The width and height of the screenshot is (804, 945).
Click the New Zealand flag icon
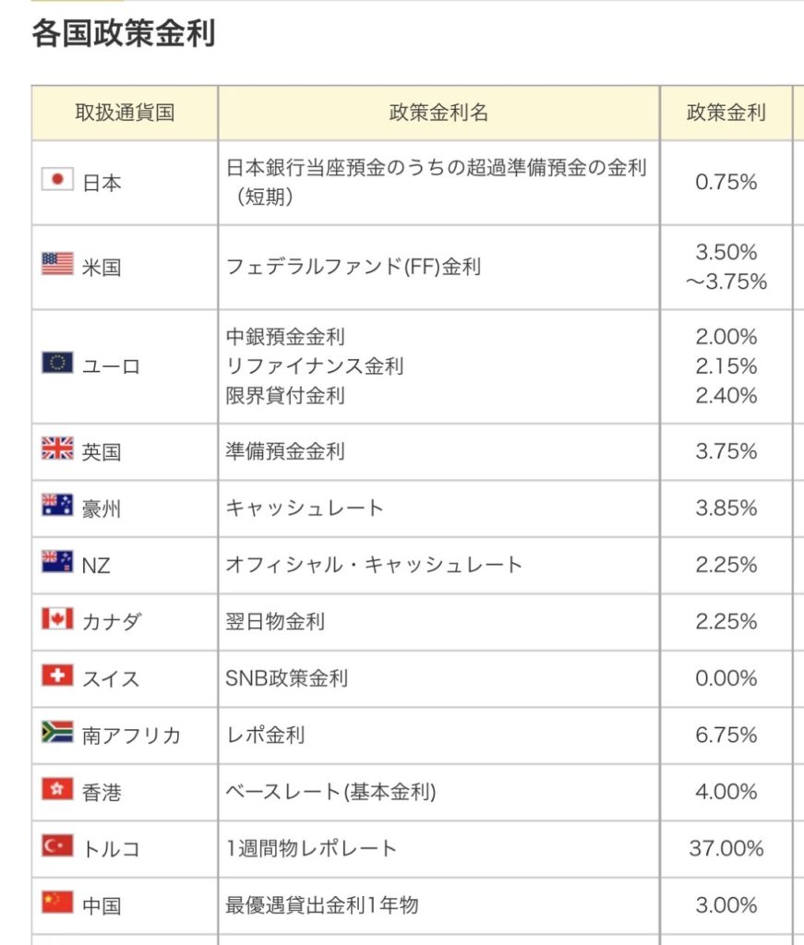pos(57,561)
